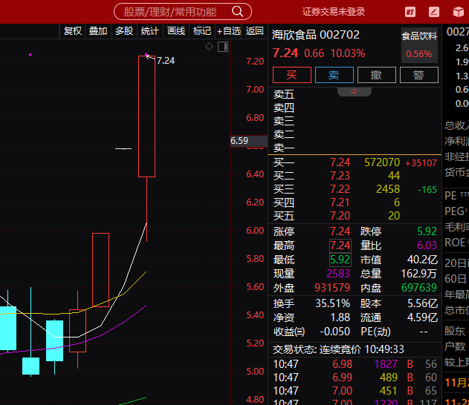
Task: Click the boxed 最高 value 7.24
Action: (x=340, y=246)
